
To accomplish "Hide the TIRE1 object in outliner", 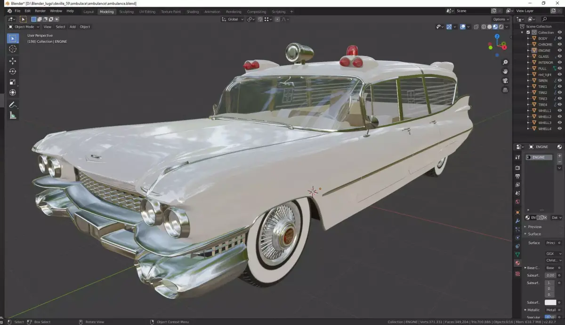I will pyautogui.click(x=560, y=86).
